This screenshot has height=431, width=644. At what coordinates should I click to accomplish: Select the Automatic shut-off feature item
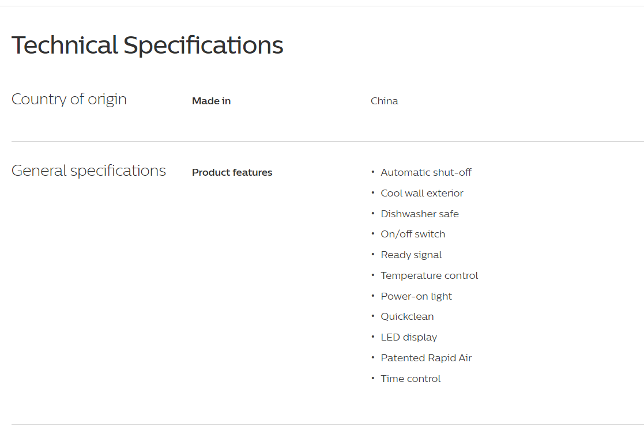click(426, 172)
